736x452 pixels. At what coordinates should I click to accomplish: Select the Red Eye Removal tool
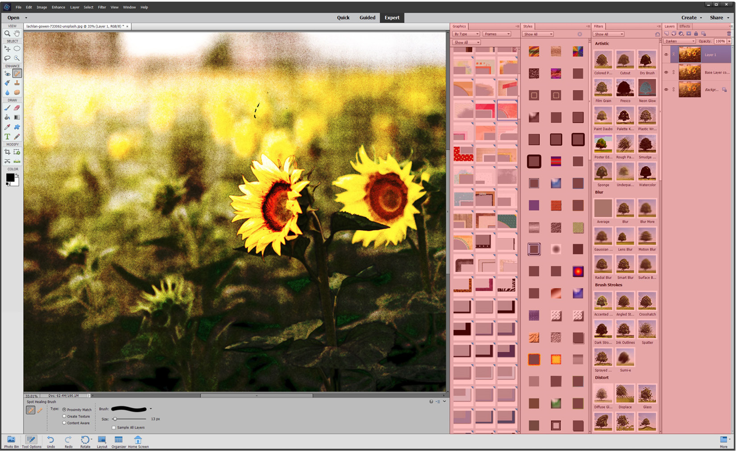pos(7,74)
